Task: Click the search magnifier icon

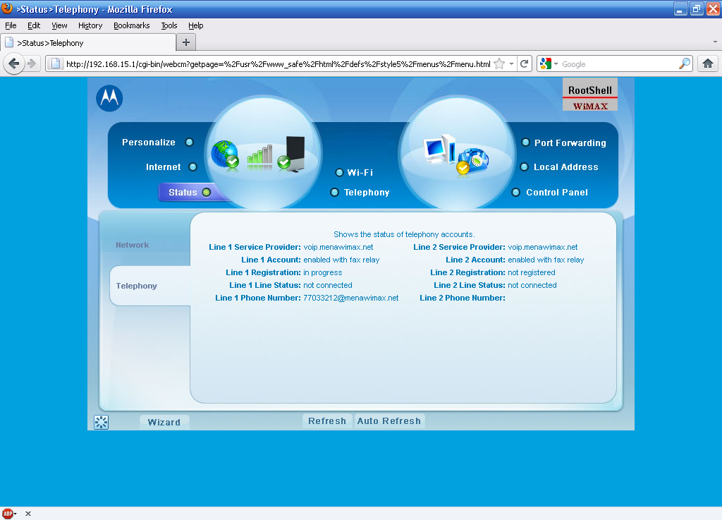Action: click(x=685, y=64)
